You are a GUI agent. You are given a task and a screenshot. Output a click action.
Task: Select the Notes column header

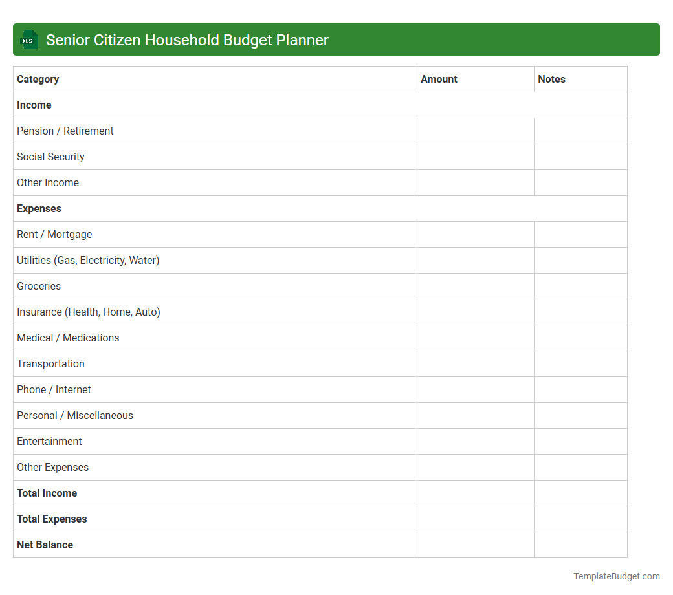pyautogui.click(x=551, y=79)
